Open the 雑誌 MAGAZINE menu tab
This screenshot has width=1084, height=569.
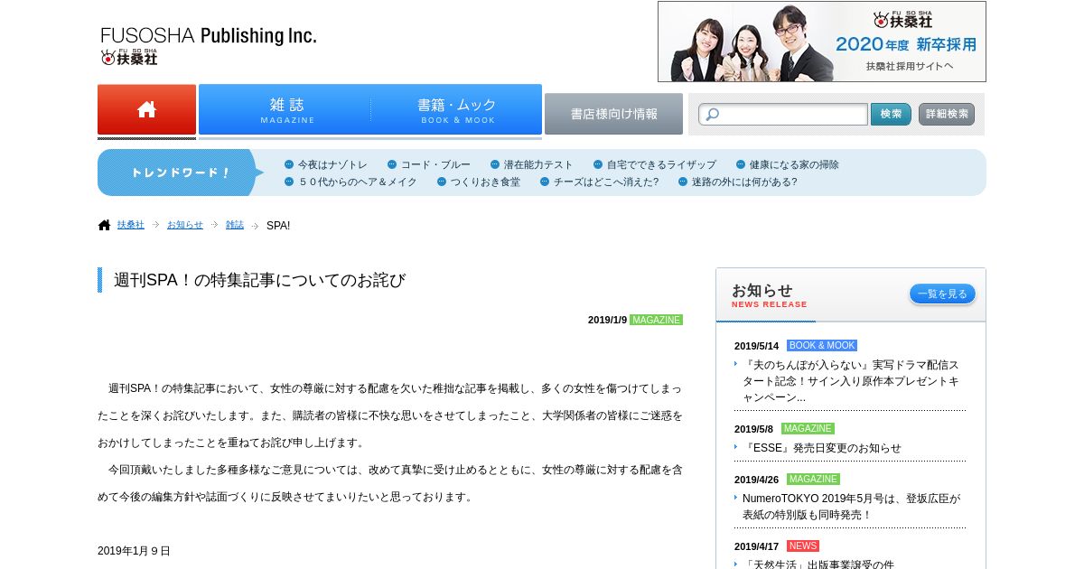286,109
